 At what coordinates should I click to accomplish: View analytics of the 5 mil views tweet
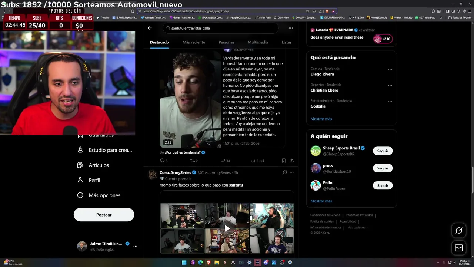[257, 161]
